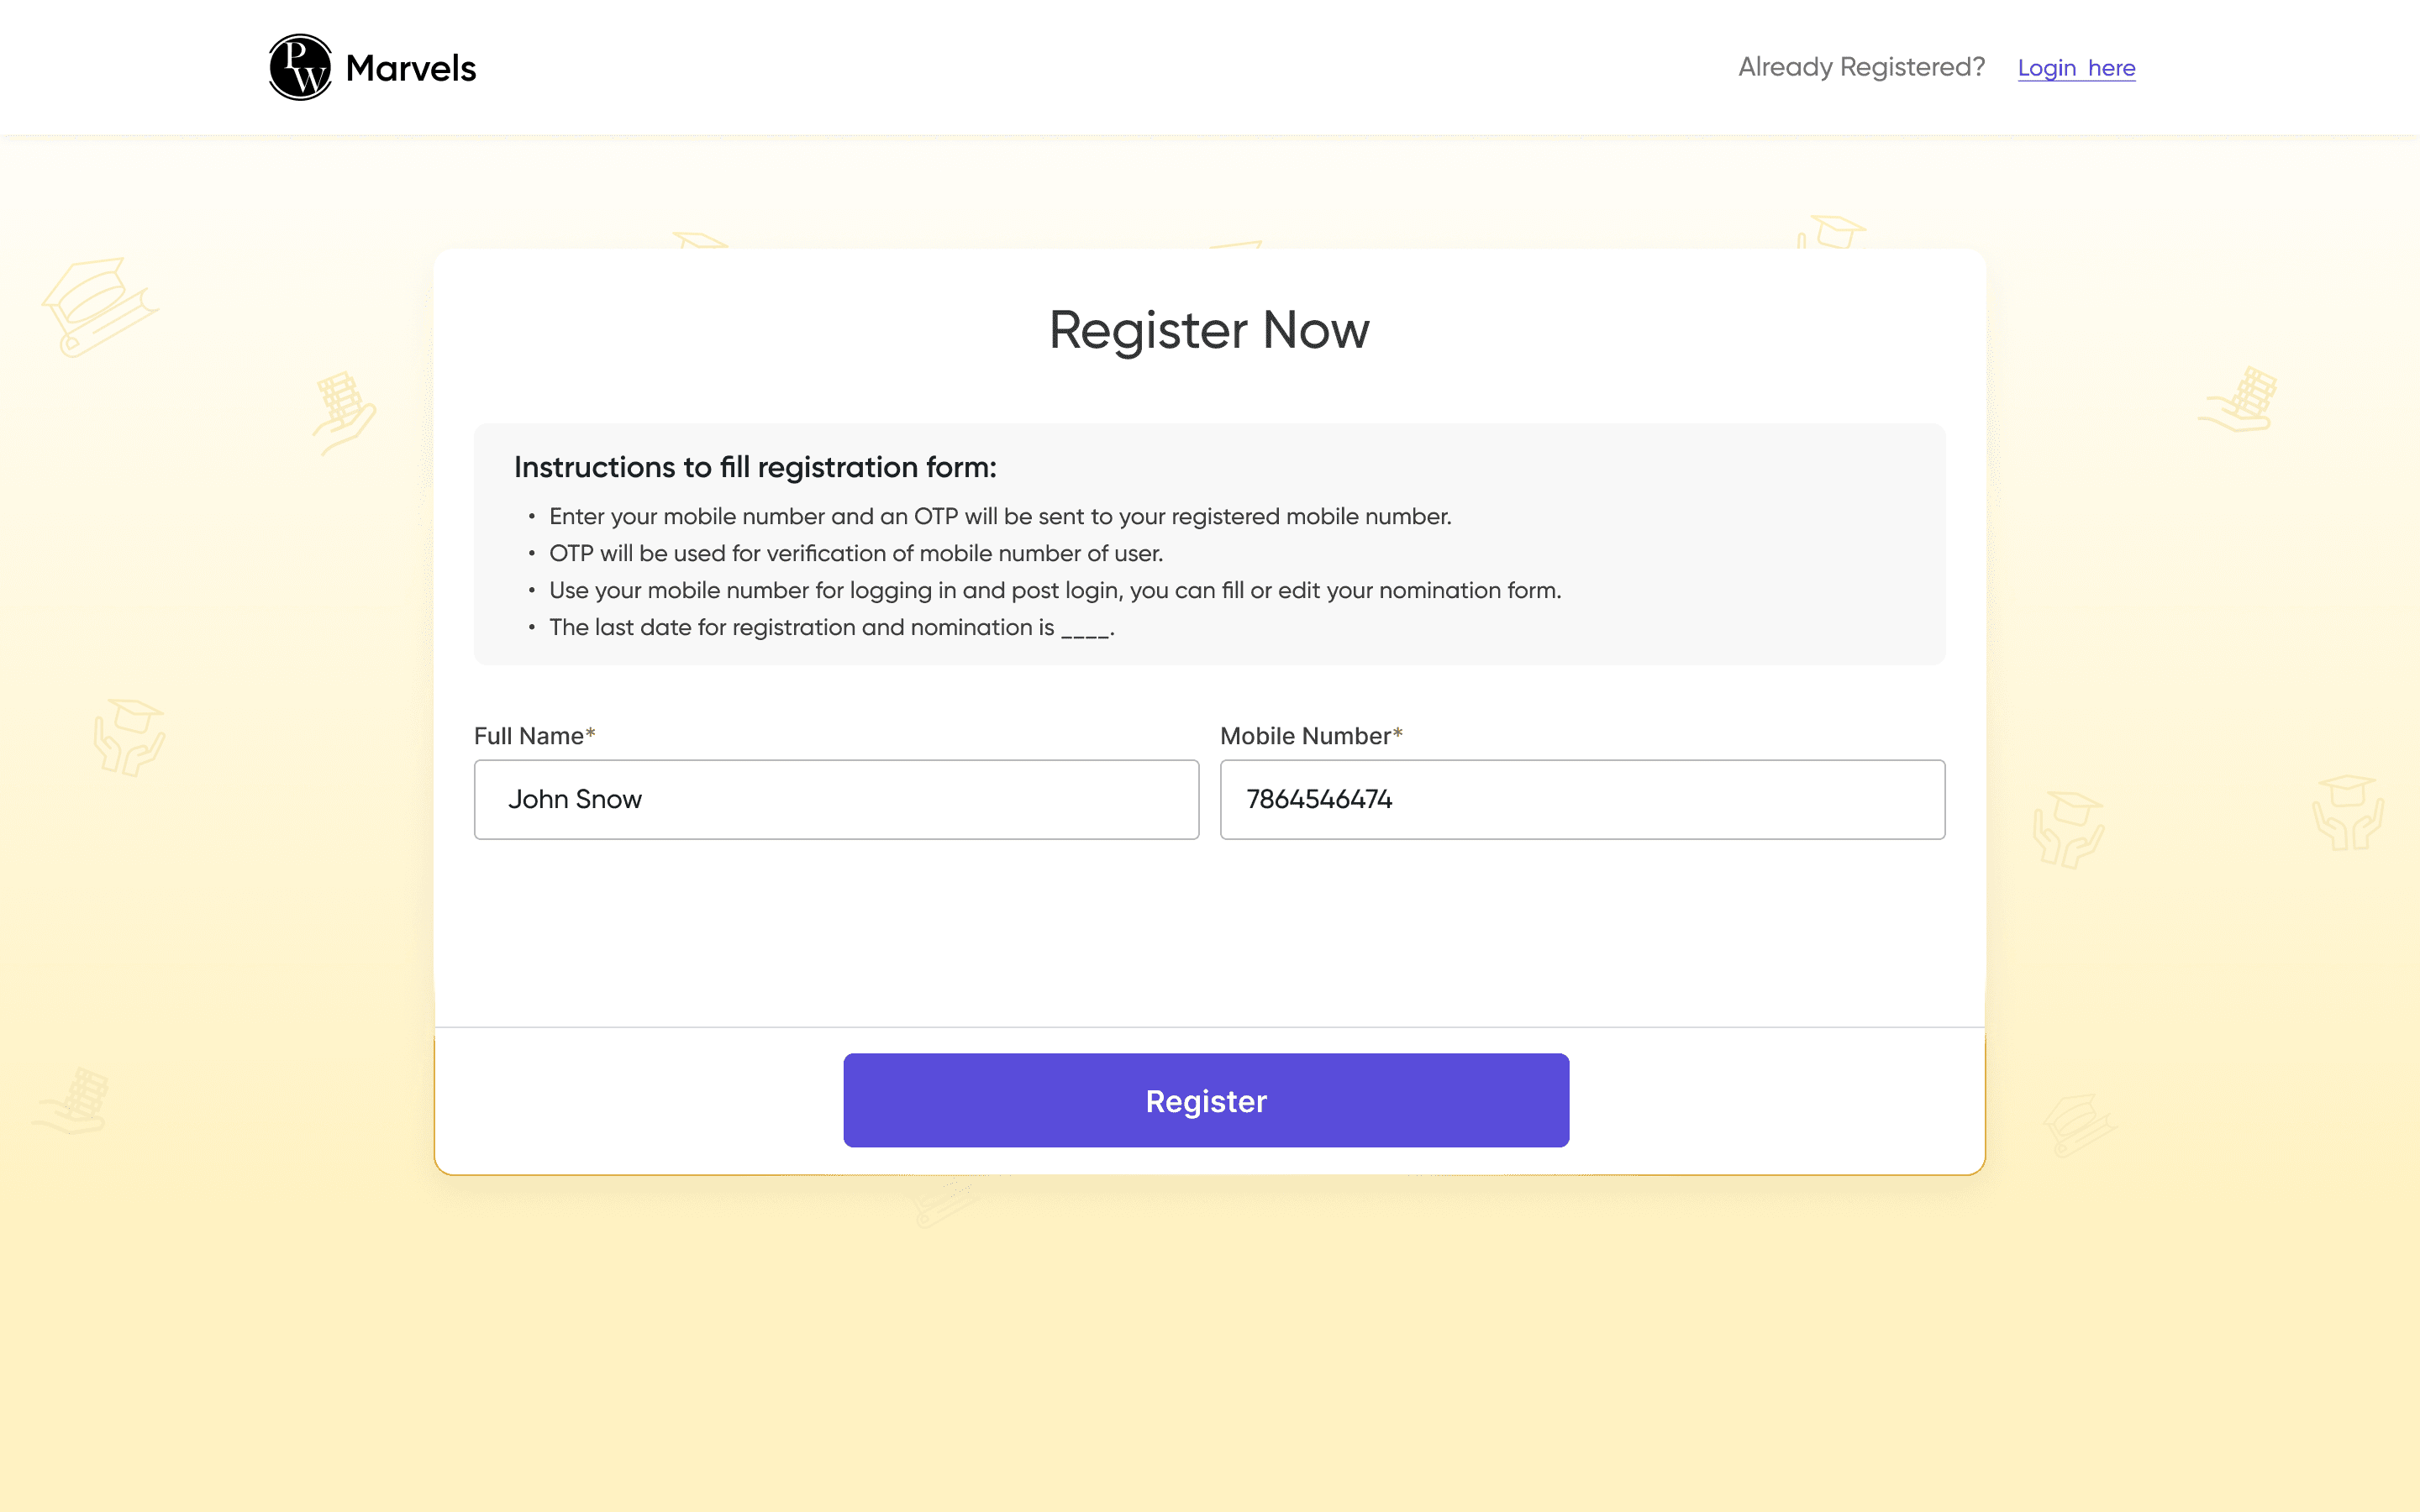The image size is (2420, 1512).
Task: Click the Full Name field label
Action: (x=534, y=736)
